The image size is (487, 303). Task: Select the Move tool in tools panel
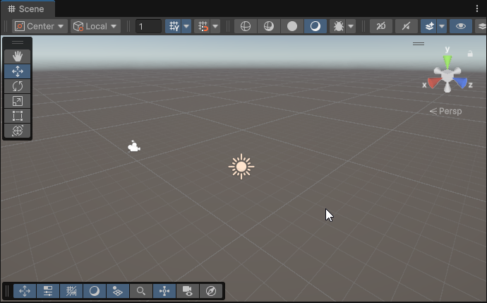[x=18, y=71]
